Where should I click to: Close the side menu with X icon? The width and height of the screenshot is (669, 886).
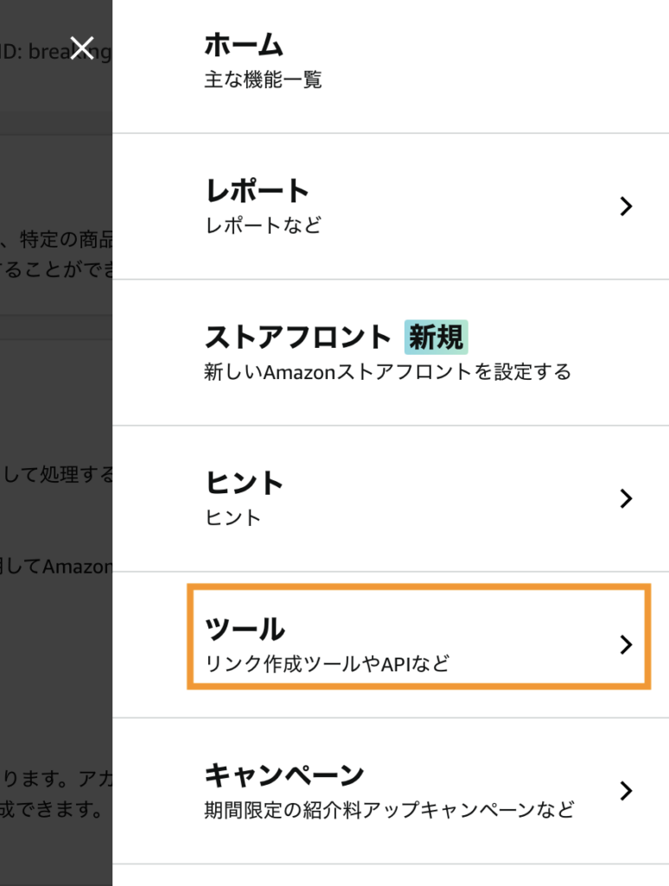point(82,48)
